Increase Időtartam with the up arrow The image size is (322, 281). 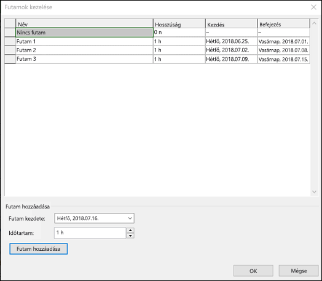130,230
